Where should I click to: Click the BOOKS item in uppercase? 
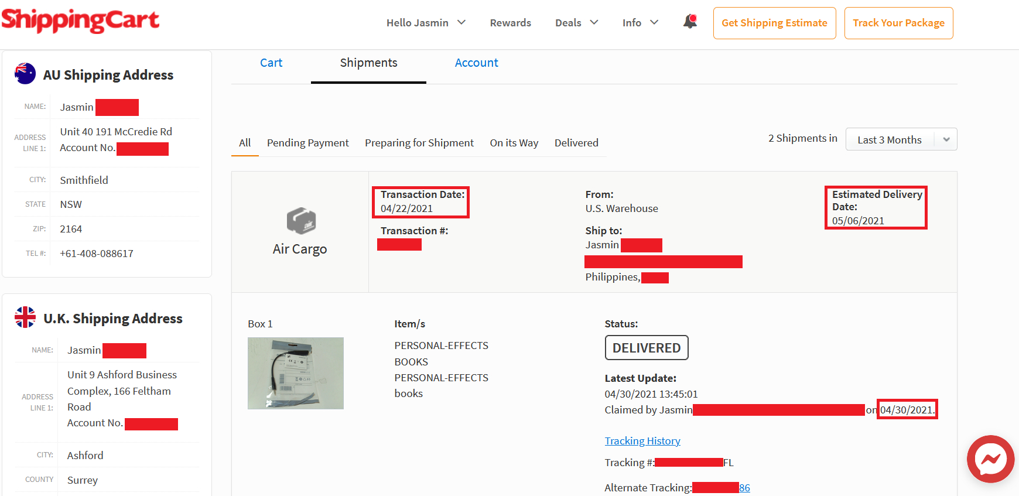tap(411, 362)
